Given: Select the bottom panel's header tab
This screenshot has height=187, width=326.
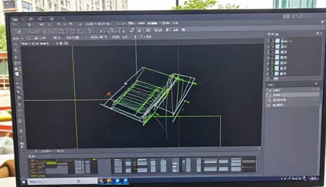Looking at the screenshot, I should pyautogui.click(x=32, y=156).
